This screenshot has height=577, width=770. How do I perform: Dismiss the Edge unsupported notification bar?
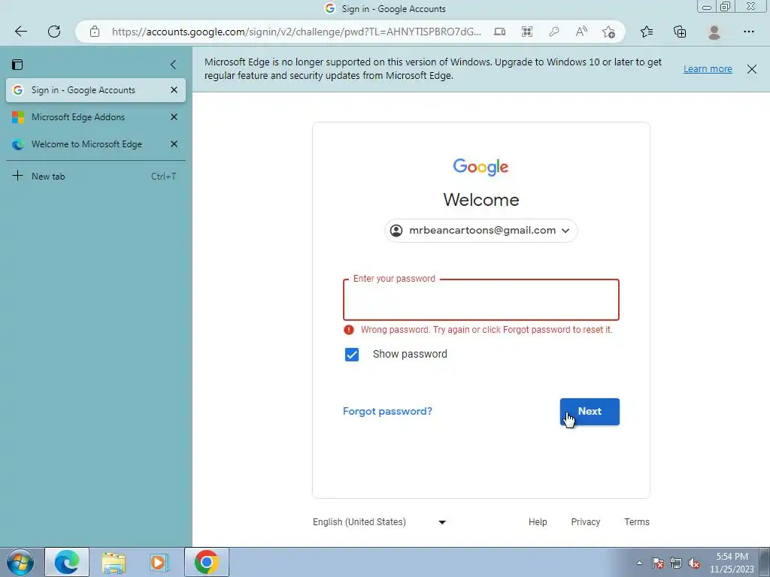[752, 68]
